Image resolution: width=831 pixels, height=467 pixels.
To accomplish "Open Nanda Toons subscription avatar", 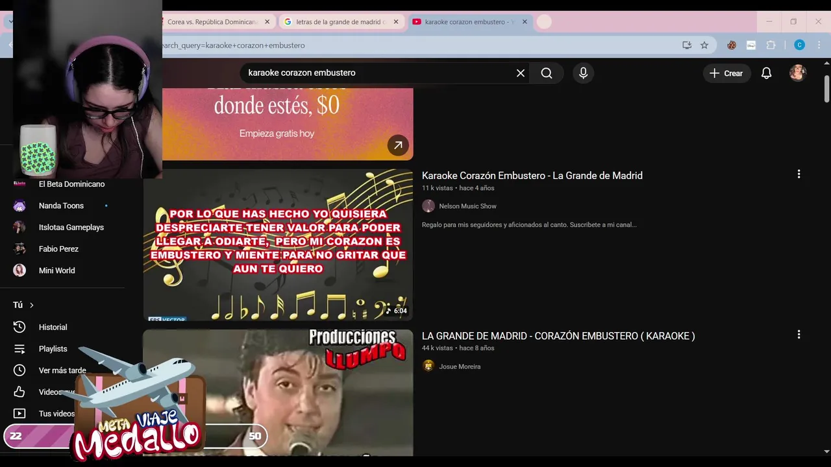I will pos(19,206).
